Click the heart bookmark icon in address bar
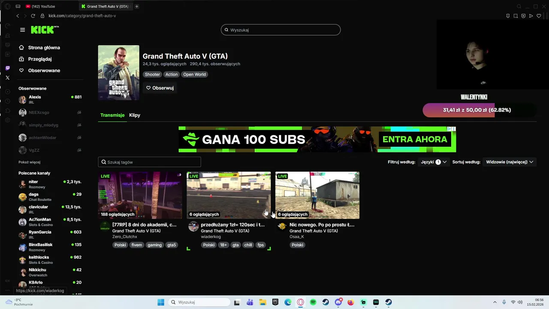This screenshot has height=309, width=549. [x=539, y=16]
